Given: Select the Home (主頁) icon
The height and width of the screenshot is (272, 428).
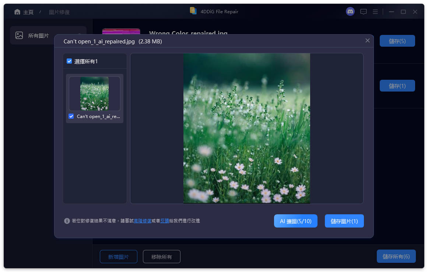Looking at the screenshot, I should pos(17,11).
